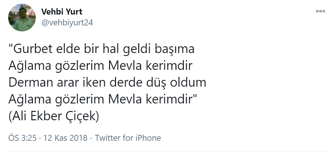Screen dimensions: 334x152
Task: Click the word "Ekber" in the attribution
Action: (x=53, y=117)
